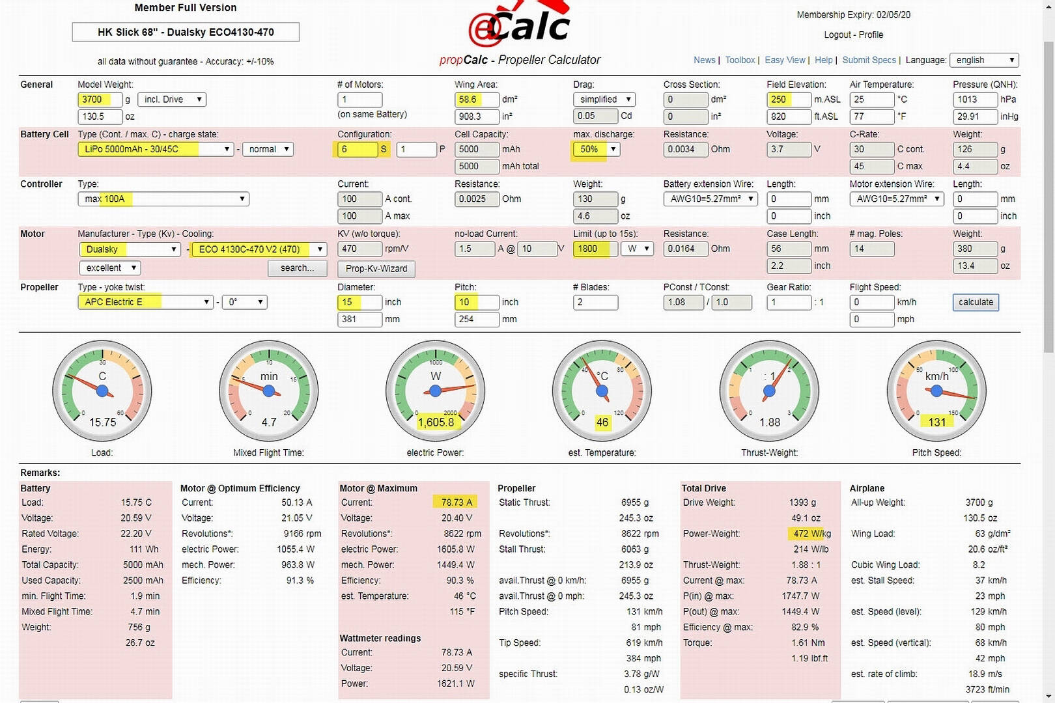
Task: Open the Profile link
Action: 871,34
